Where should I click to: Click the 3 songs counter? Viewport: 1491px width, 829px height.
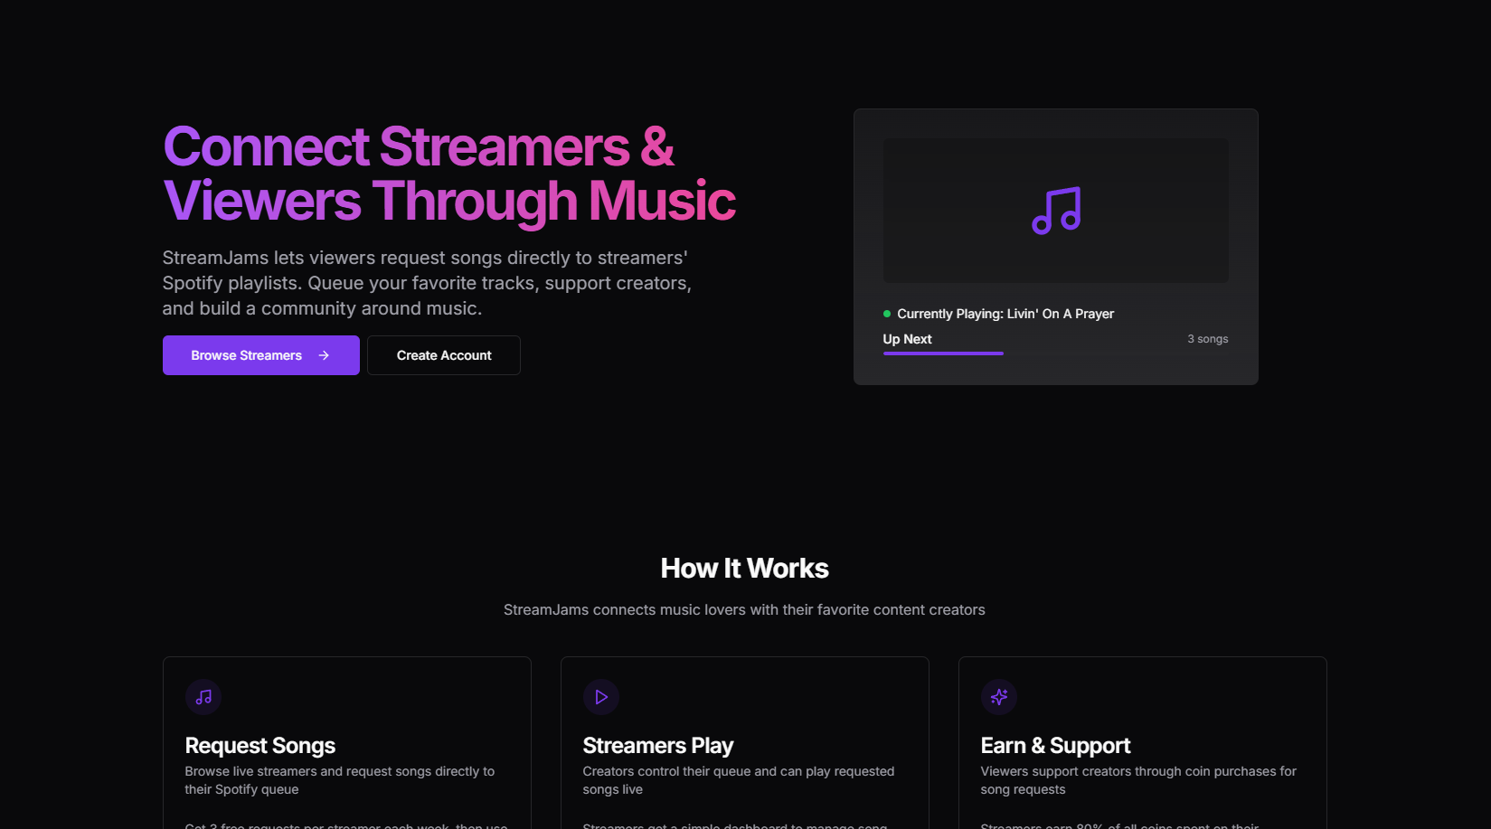coord(1208,338)
